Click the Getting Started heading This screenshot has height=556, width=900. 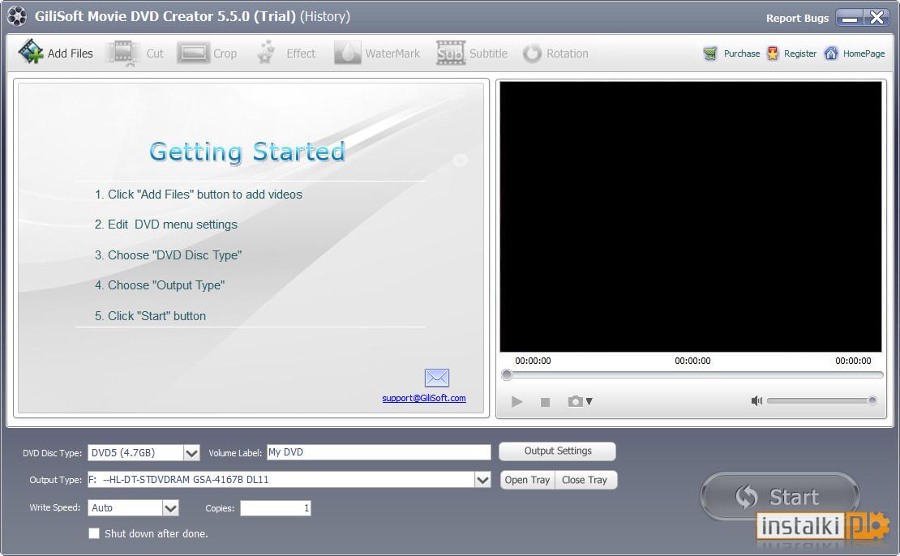(247, 152)
